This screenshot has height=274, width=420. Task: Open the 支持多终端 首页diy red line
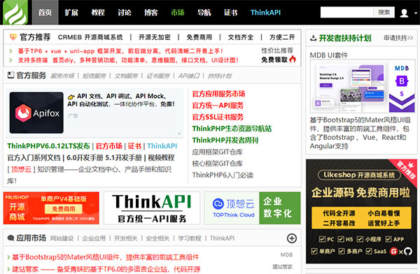(128, 60)
